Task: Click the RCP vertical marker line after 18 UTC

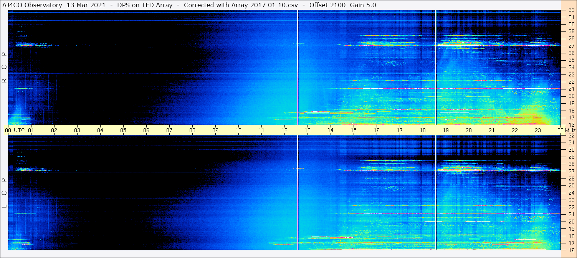Action: tap(436, 68)
